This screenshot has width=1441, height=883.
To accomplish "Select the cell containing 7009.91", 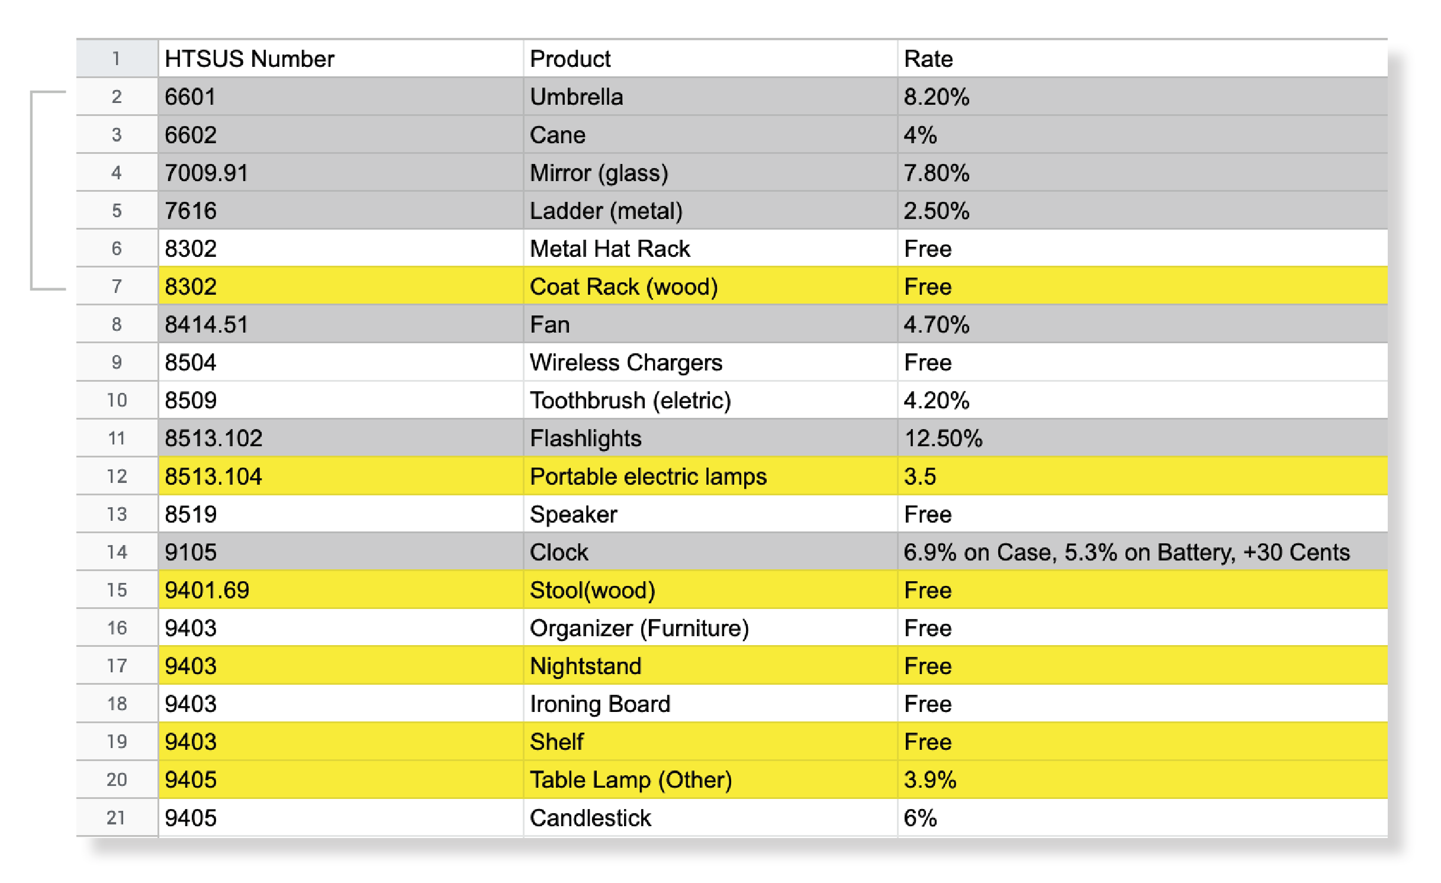I will tap(340, 173).
